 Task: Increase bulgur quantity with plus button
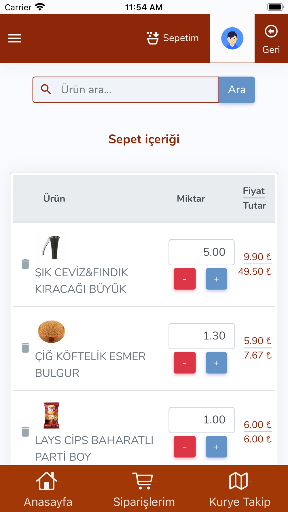point(216,363)
